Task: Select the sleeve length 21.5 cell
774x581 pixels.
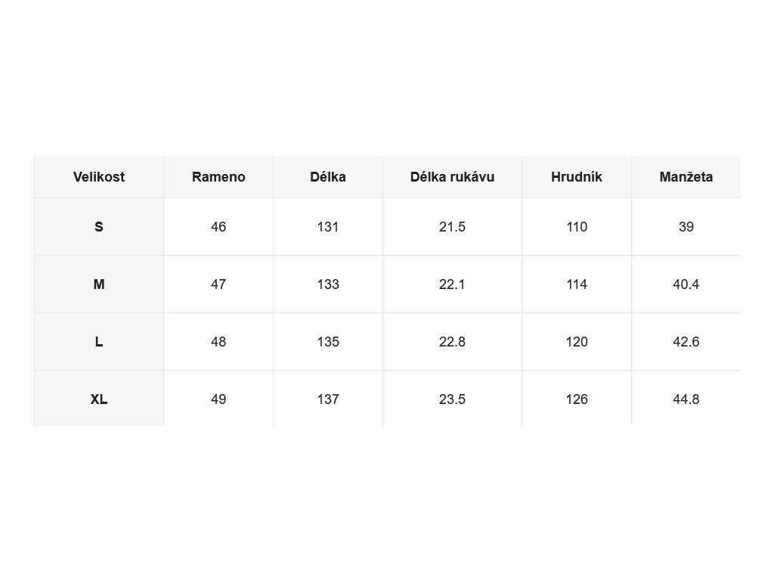Action: [452, 227]
